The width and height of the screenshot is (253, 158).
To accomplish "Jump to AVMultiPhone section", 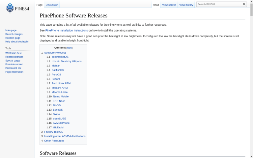I will 61,123.
